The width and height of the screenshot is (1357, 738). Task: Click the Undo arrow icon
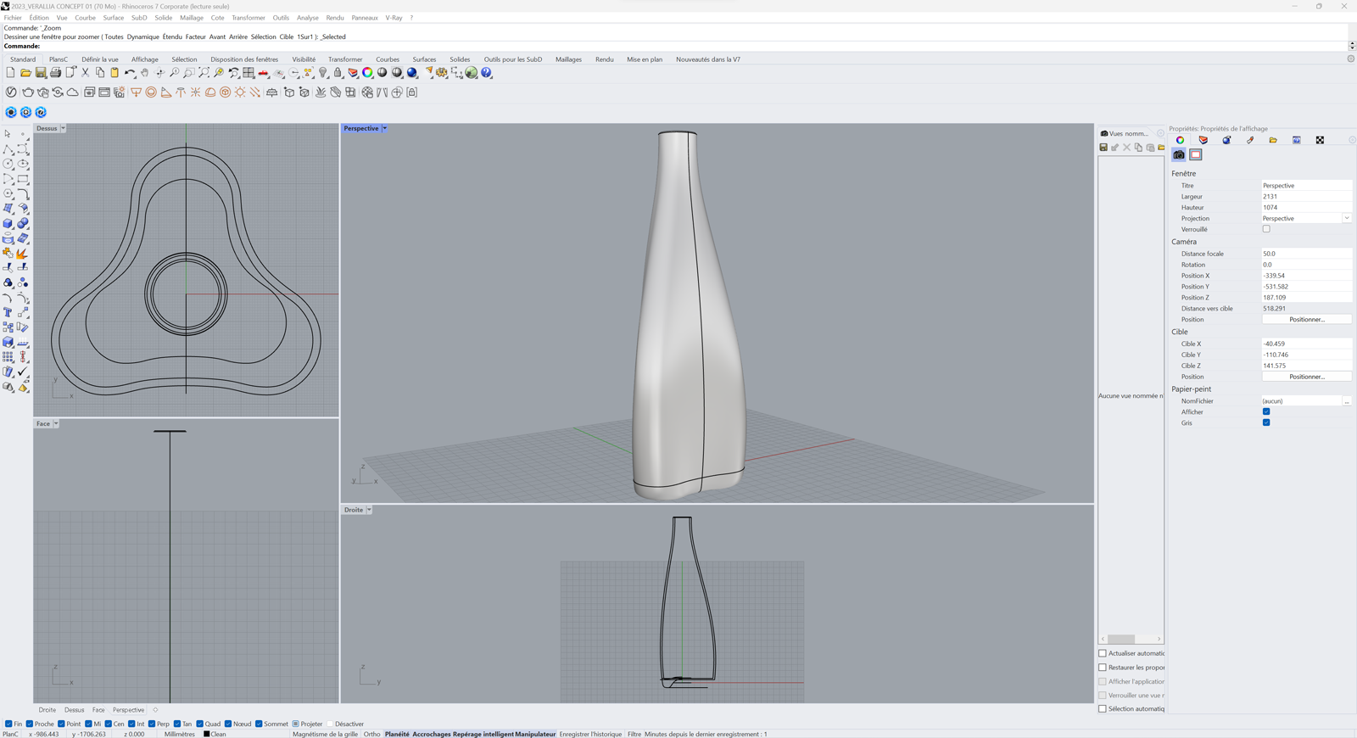pos(130,73)
